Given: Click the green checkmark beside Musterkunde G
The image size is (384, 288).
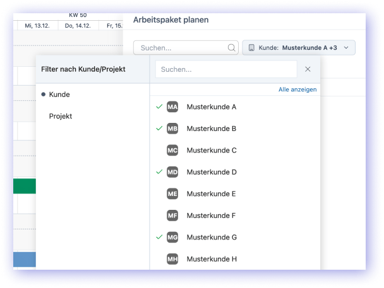Looking at the screenshot, I should (x=159, y=237).
